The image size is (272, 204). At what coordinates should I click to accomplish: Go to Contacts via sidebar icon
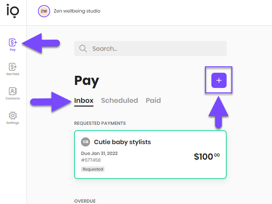(13, 91)
